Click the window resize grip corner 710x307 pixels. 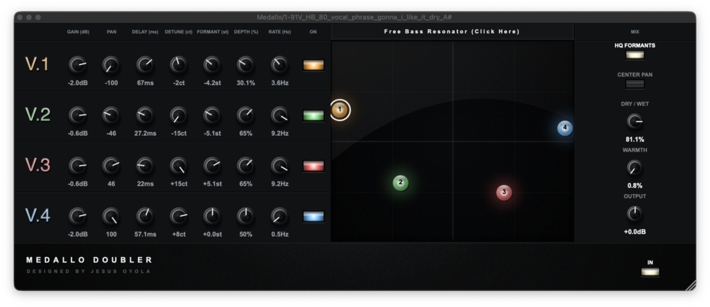click(691, 286)
